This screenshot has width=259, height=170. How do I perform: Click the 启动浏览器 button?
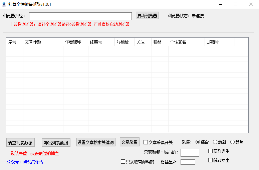(147, 15)
